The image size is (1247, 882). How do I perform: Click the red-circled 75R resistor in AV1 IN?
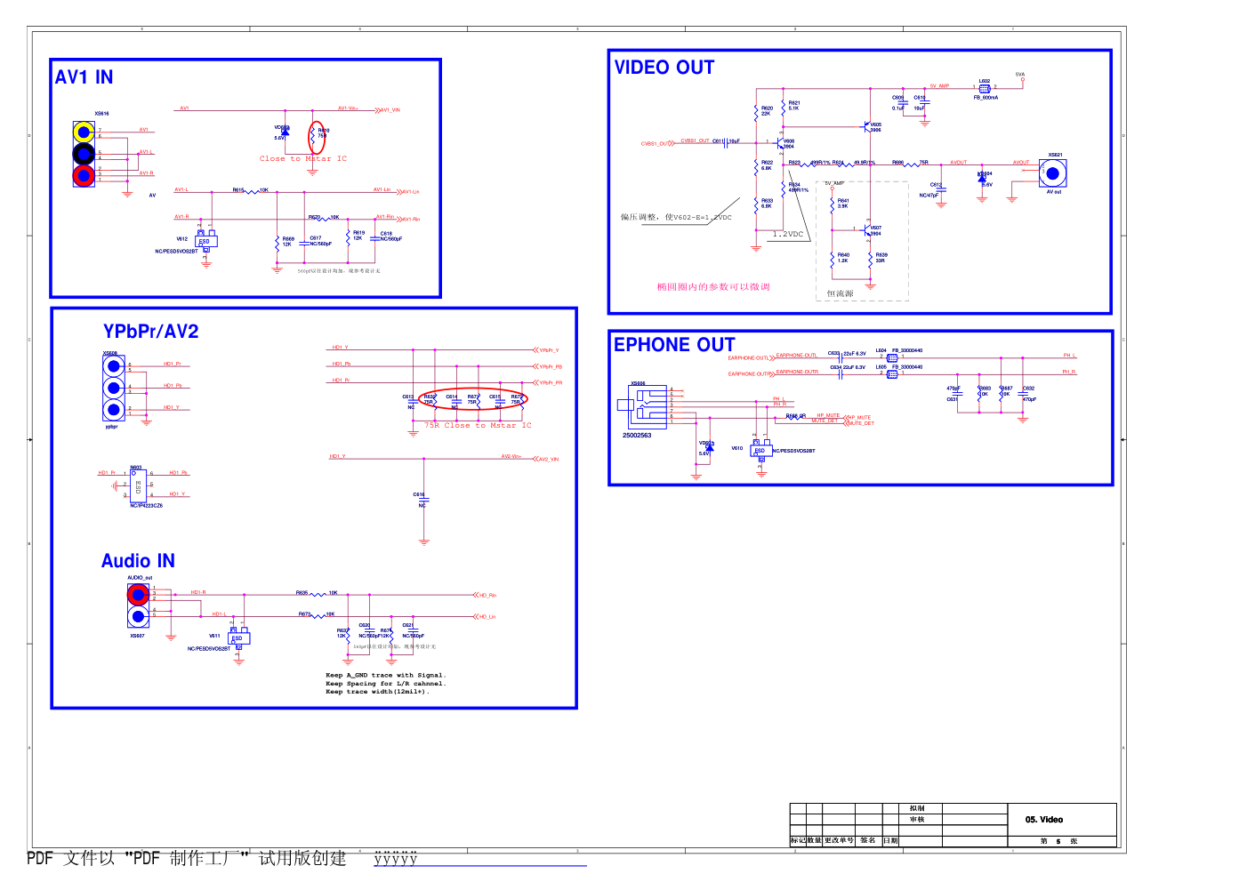point(317,137)
